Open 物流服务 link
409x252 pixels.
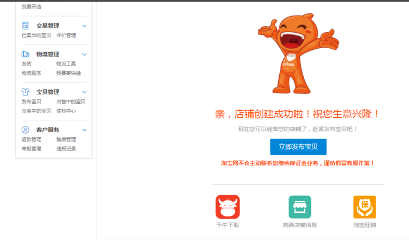tap(31, 73)
